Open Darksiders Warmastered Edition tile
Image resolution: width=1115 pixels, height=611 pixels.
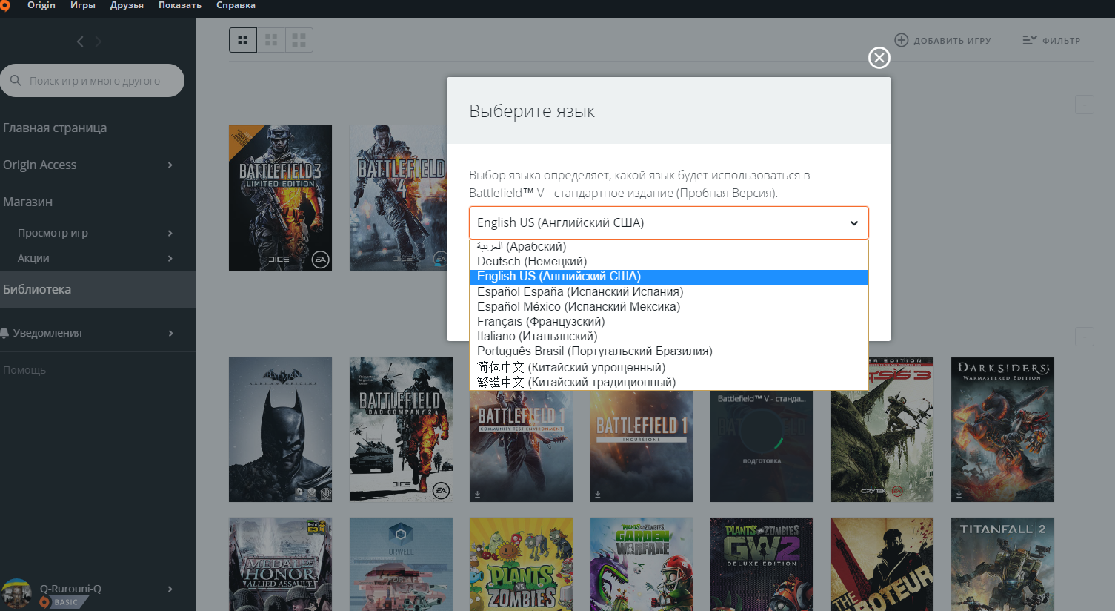(1002, 430)
